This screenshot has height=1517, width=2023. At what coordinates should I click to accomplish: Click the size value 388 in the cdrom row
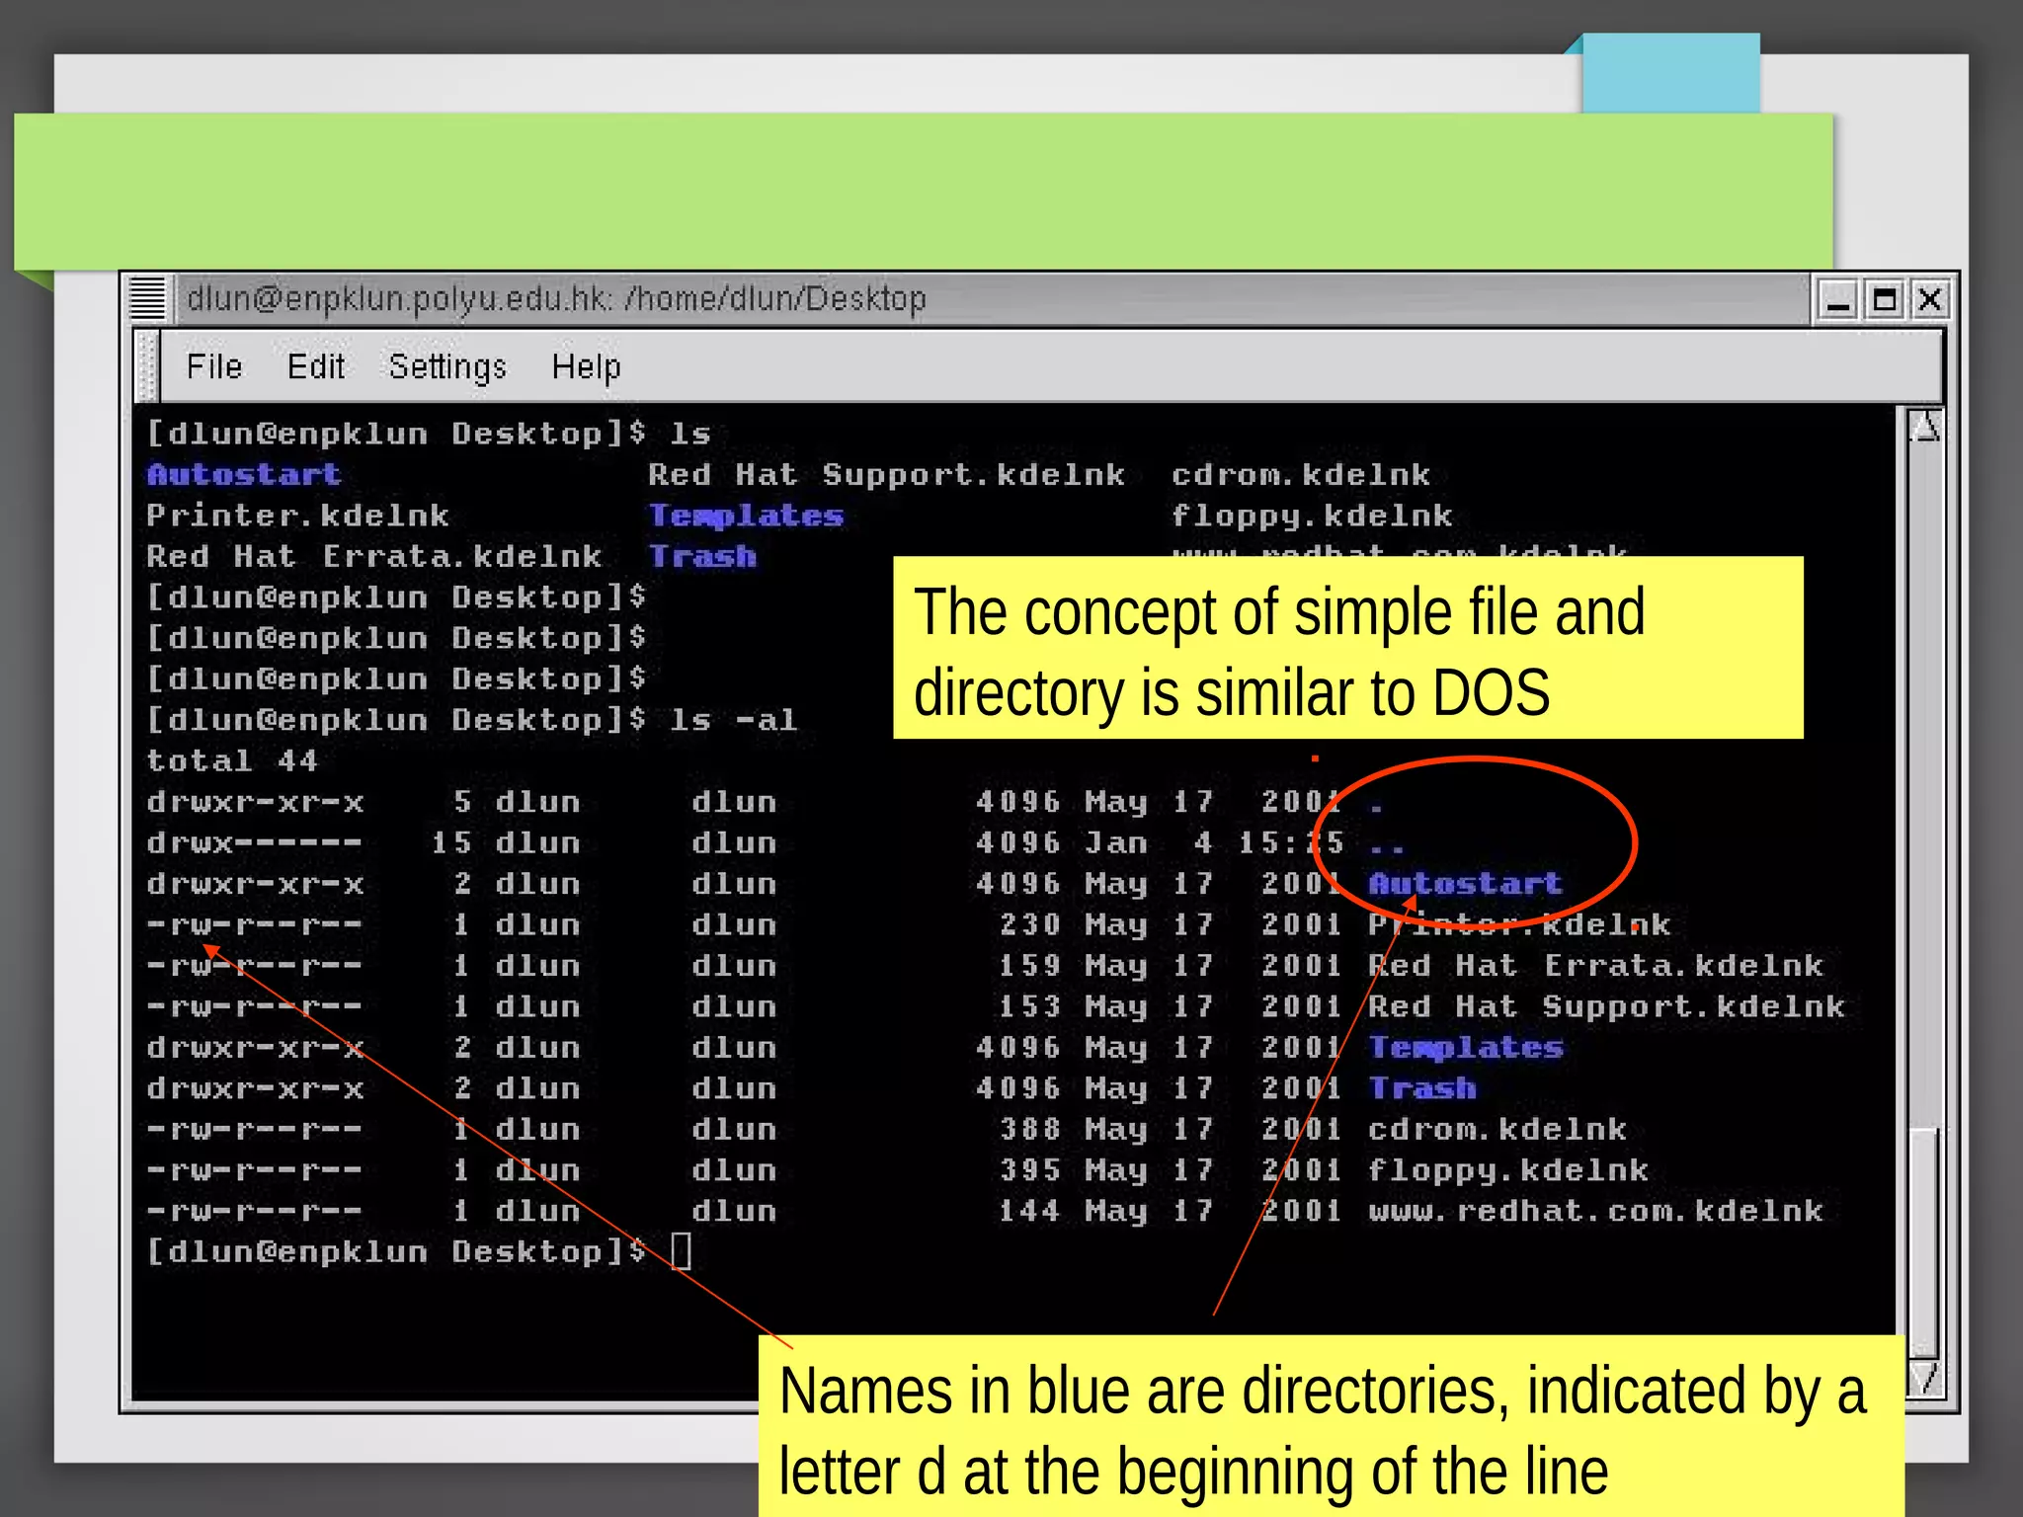(1029, 1129)
